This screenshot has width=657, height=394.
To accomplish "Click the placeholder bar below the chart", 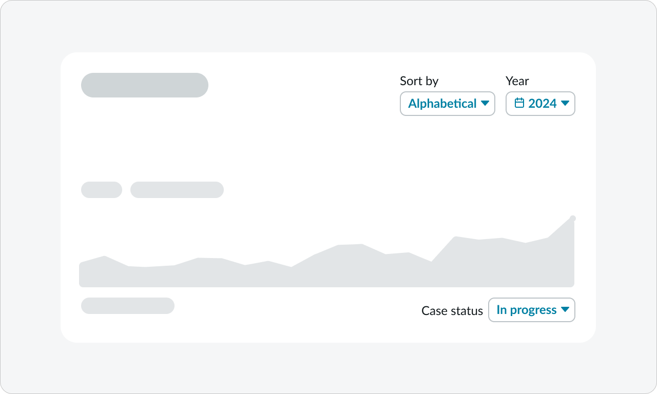I will point(128,306).
